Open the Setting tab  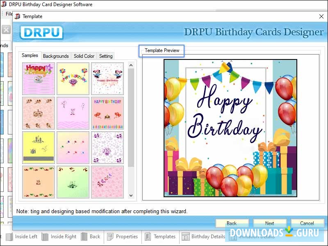pyautogui.click(x=105, y=56)
